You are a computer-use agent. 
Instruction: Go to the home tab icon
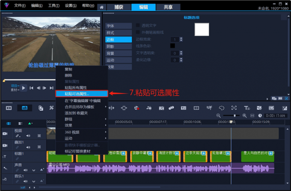pos(102,7)
